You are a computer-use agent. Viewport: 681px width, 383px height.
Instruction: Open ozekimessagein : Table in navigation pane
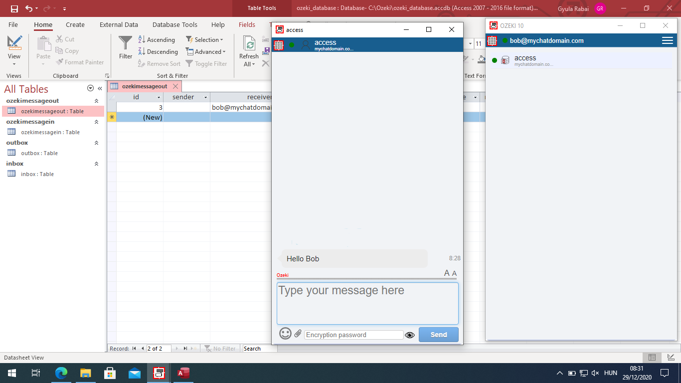click(x=52, y=132)
